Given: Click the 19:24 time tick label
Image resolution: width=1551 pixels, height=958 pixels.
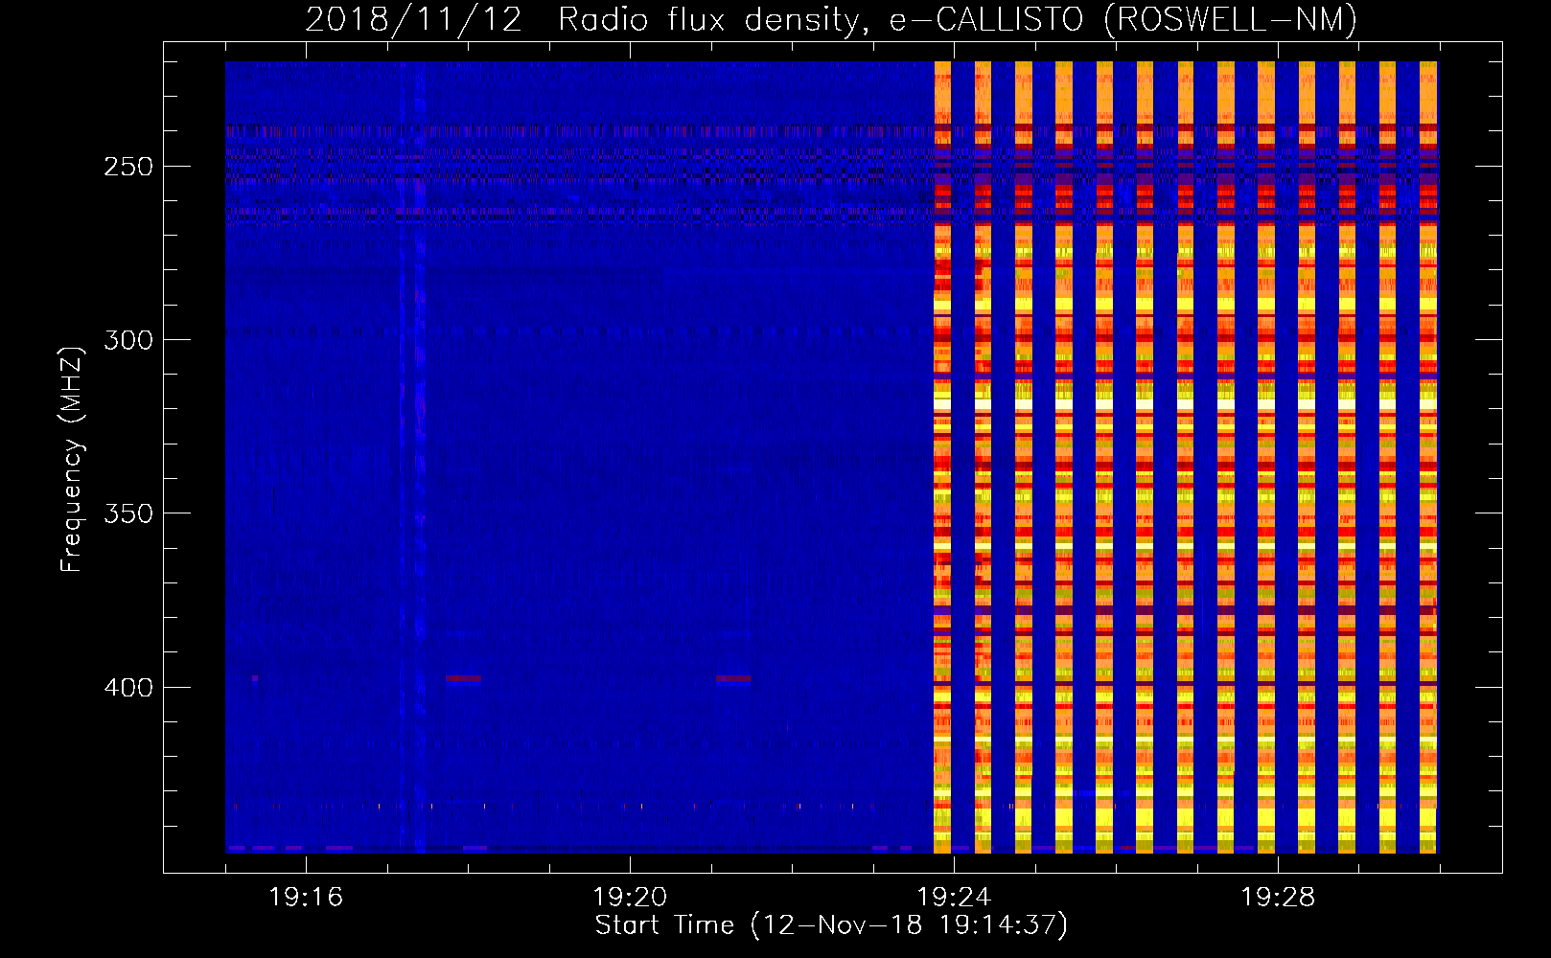Looking at the screenshot, I should 954,898.
